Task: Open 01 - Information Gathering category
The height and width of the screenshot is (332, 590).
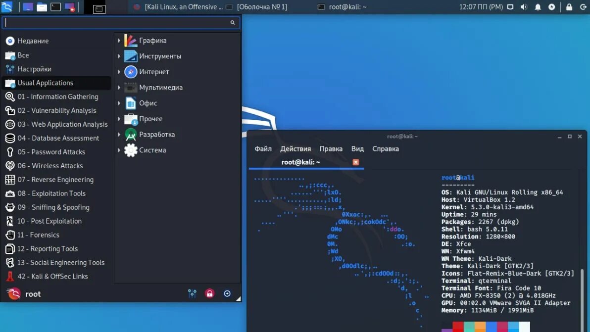Action: [56, 96]
